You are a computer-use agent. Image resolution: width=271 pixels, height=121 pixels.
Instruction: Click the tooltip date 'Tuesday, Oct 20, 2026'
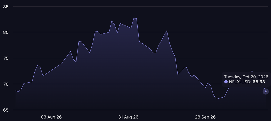pos(246,77)
